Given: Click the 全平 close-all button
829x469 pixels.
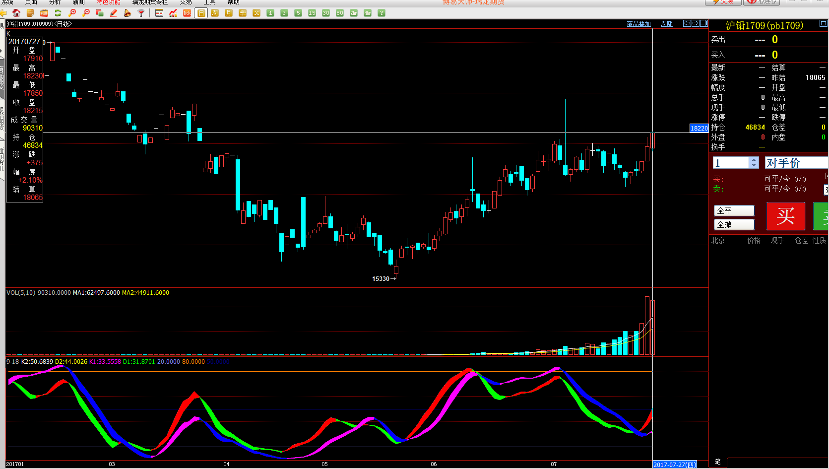Looking at the screenshot, I should pos(734,210).
